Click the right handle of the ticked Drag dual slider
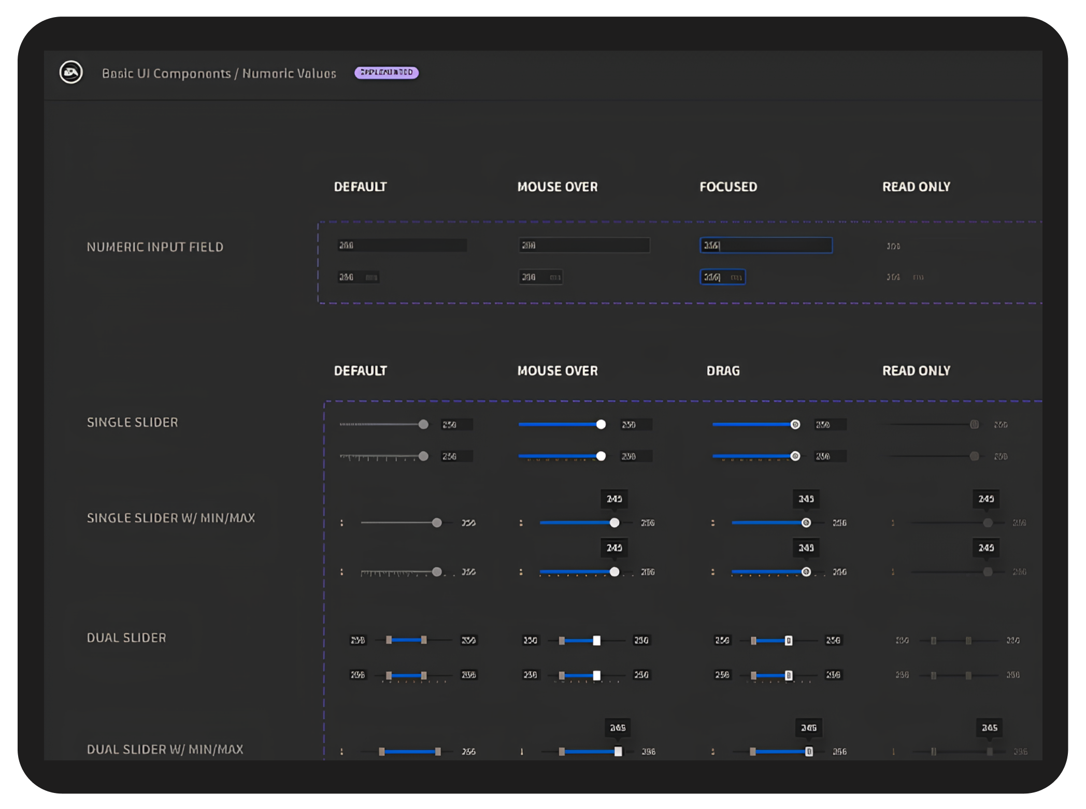Viewport: 1086px width, 809px height. (x=788, y=675)
